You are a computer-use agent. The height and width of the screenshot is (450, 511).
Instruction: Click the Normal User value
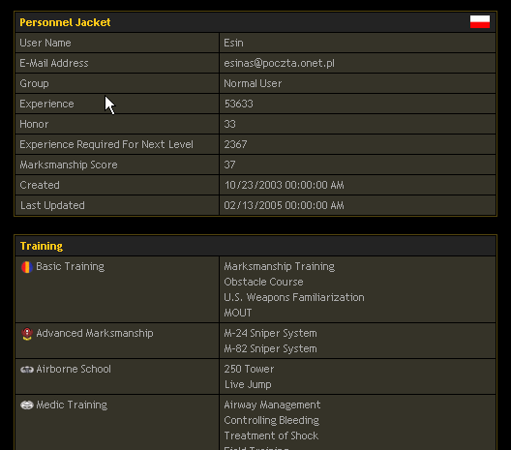tap(253, 83)
